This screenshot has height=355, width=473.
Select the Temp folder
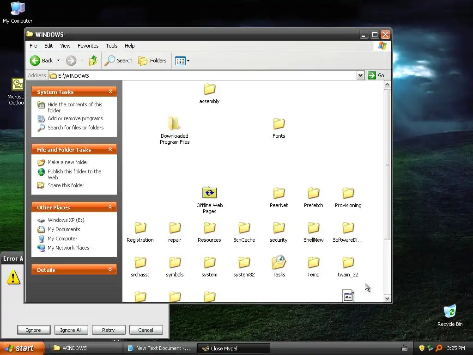pyautogui.click(x=314, y=267)
